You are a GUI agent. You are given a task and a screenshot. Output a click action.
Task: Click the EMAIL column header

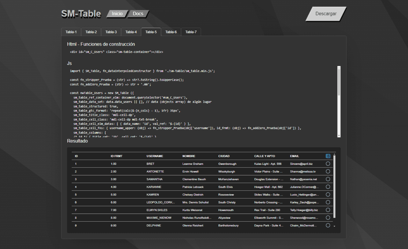294,156
